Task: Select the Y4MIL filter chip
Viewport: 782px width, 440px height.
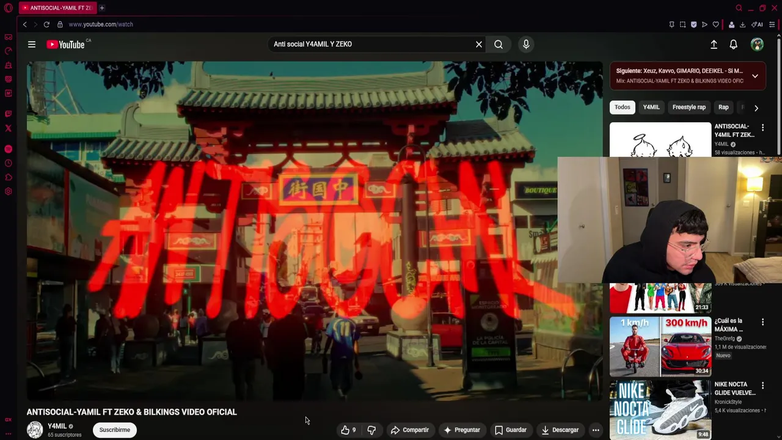Action: [x=651, y=107]
